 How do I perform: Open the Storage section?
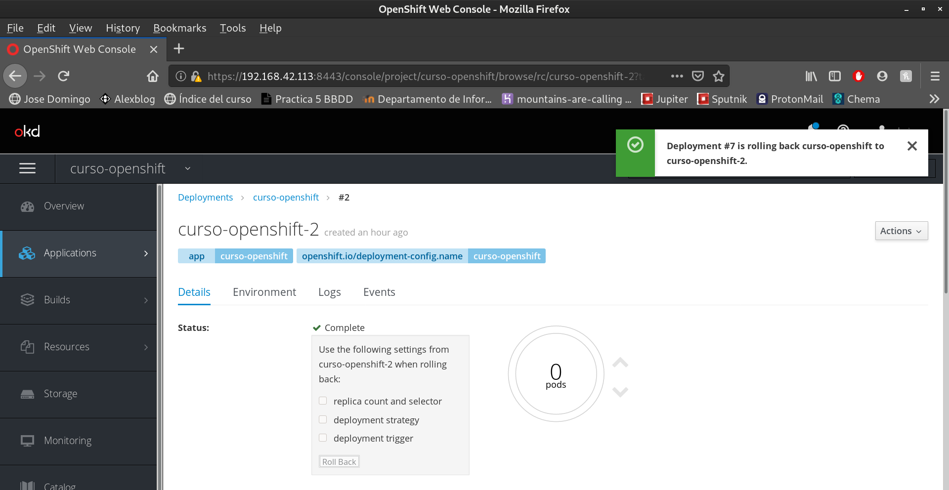(60, 394)
